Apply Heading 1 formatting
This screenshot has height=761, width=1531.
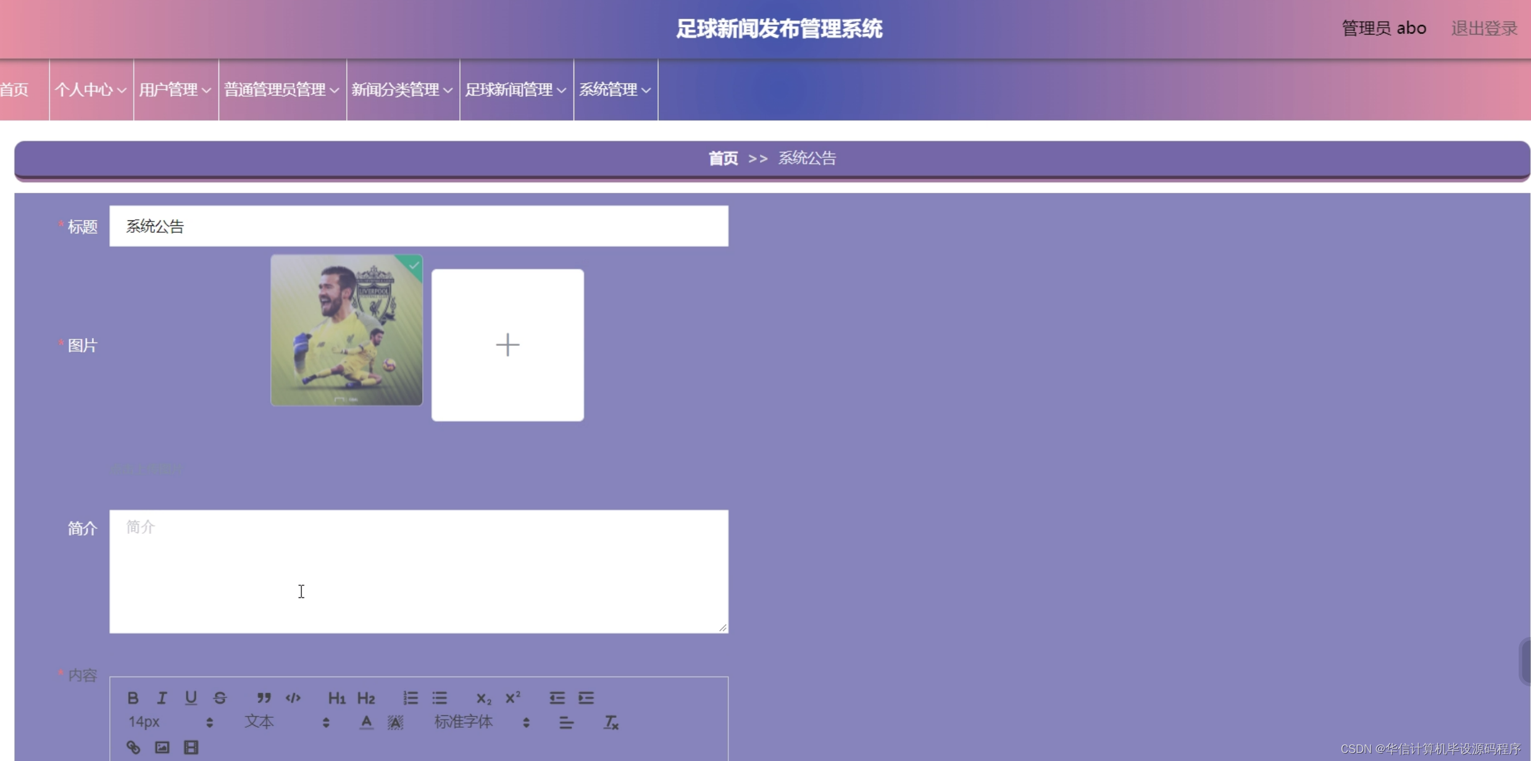tap(336, 697)
